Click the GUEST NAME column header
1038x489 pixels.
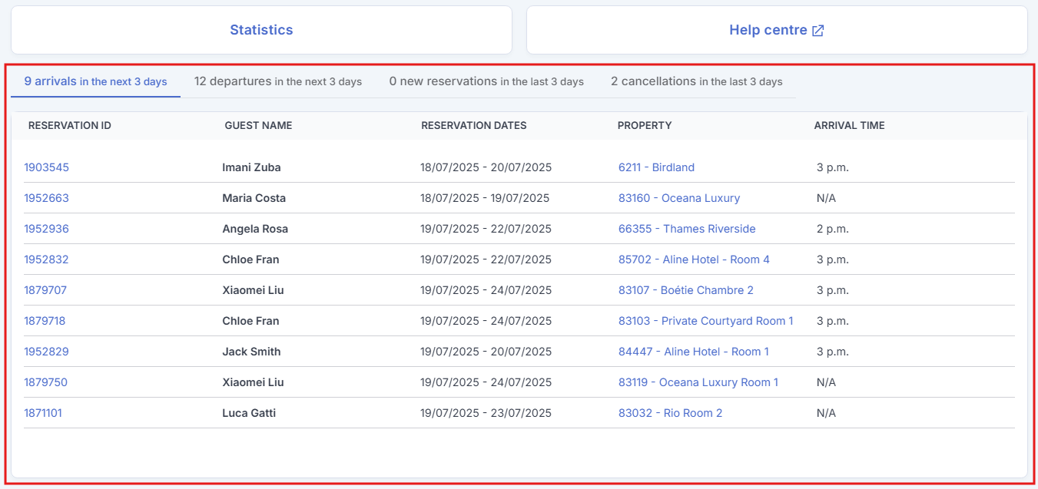coord(258,125)
